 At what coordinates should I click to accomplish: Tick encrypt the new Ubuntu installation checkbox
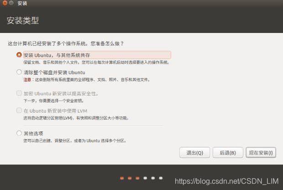coord(19,93)
